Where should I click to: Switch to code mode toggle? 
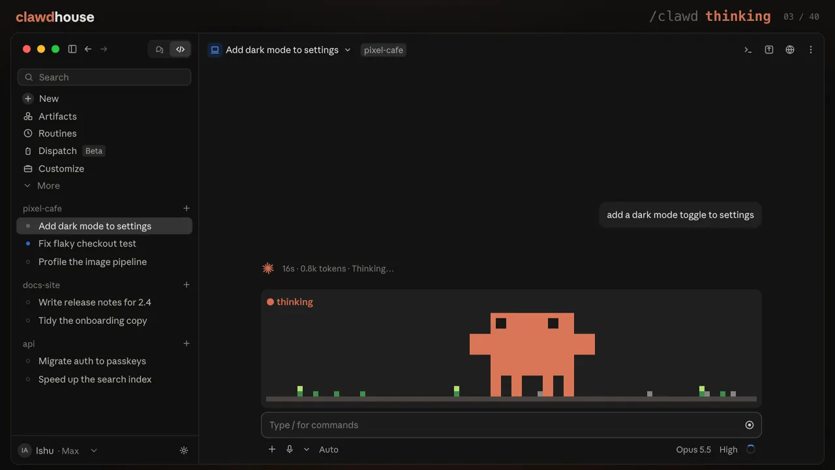(181, 49)
